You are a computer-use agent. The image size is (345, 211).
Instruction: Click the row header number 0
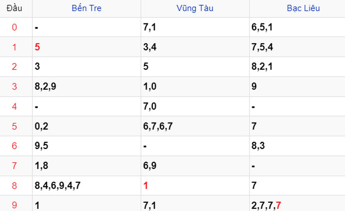[x=14, y=27]
